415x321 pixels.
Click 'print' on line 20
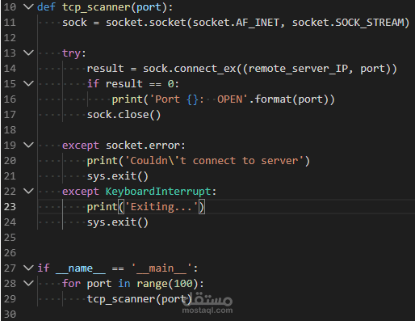103,161
